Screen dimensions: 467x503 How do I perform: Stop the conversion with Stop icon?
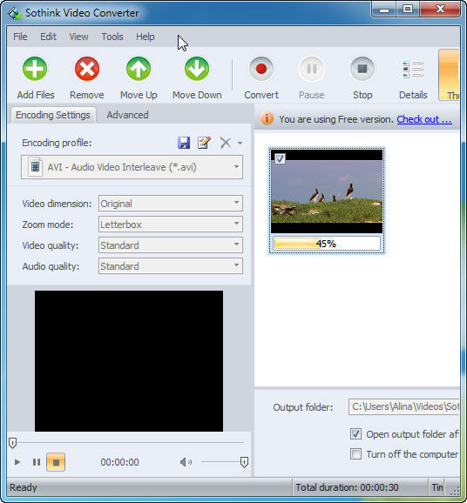click(x=362, y=69)
